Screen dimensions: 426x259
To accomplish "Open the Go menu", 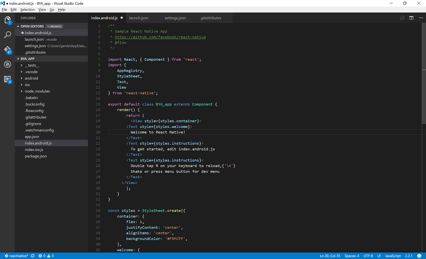I will coord(52,10).
